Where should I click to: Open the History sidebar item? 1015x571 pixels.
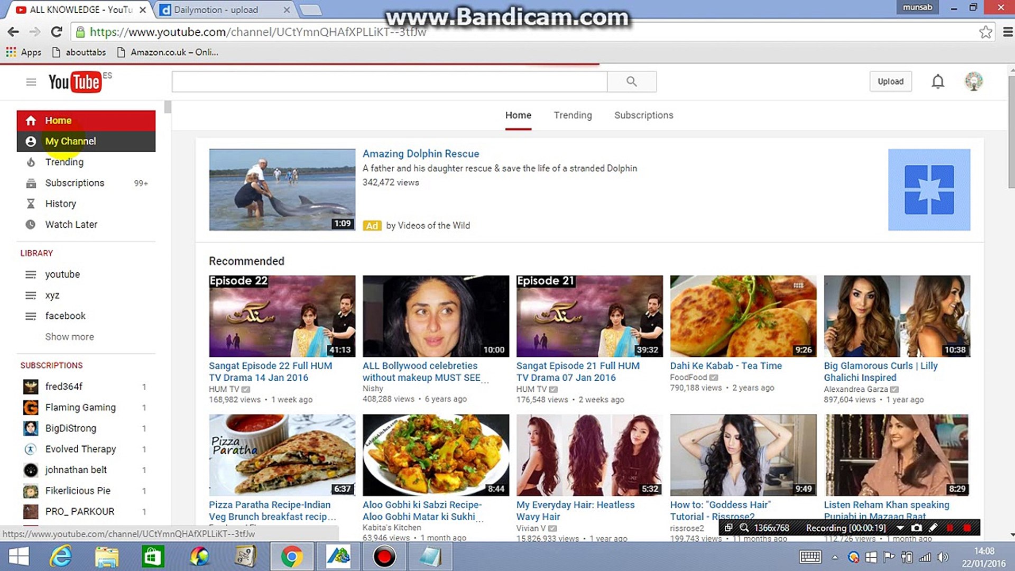pos(60,204)
